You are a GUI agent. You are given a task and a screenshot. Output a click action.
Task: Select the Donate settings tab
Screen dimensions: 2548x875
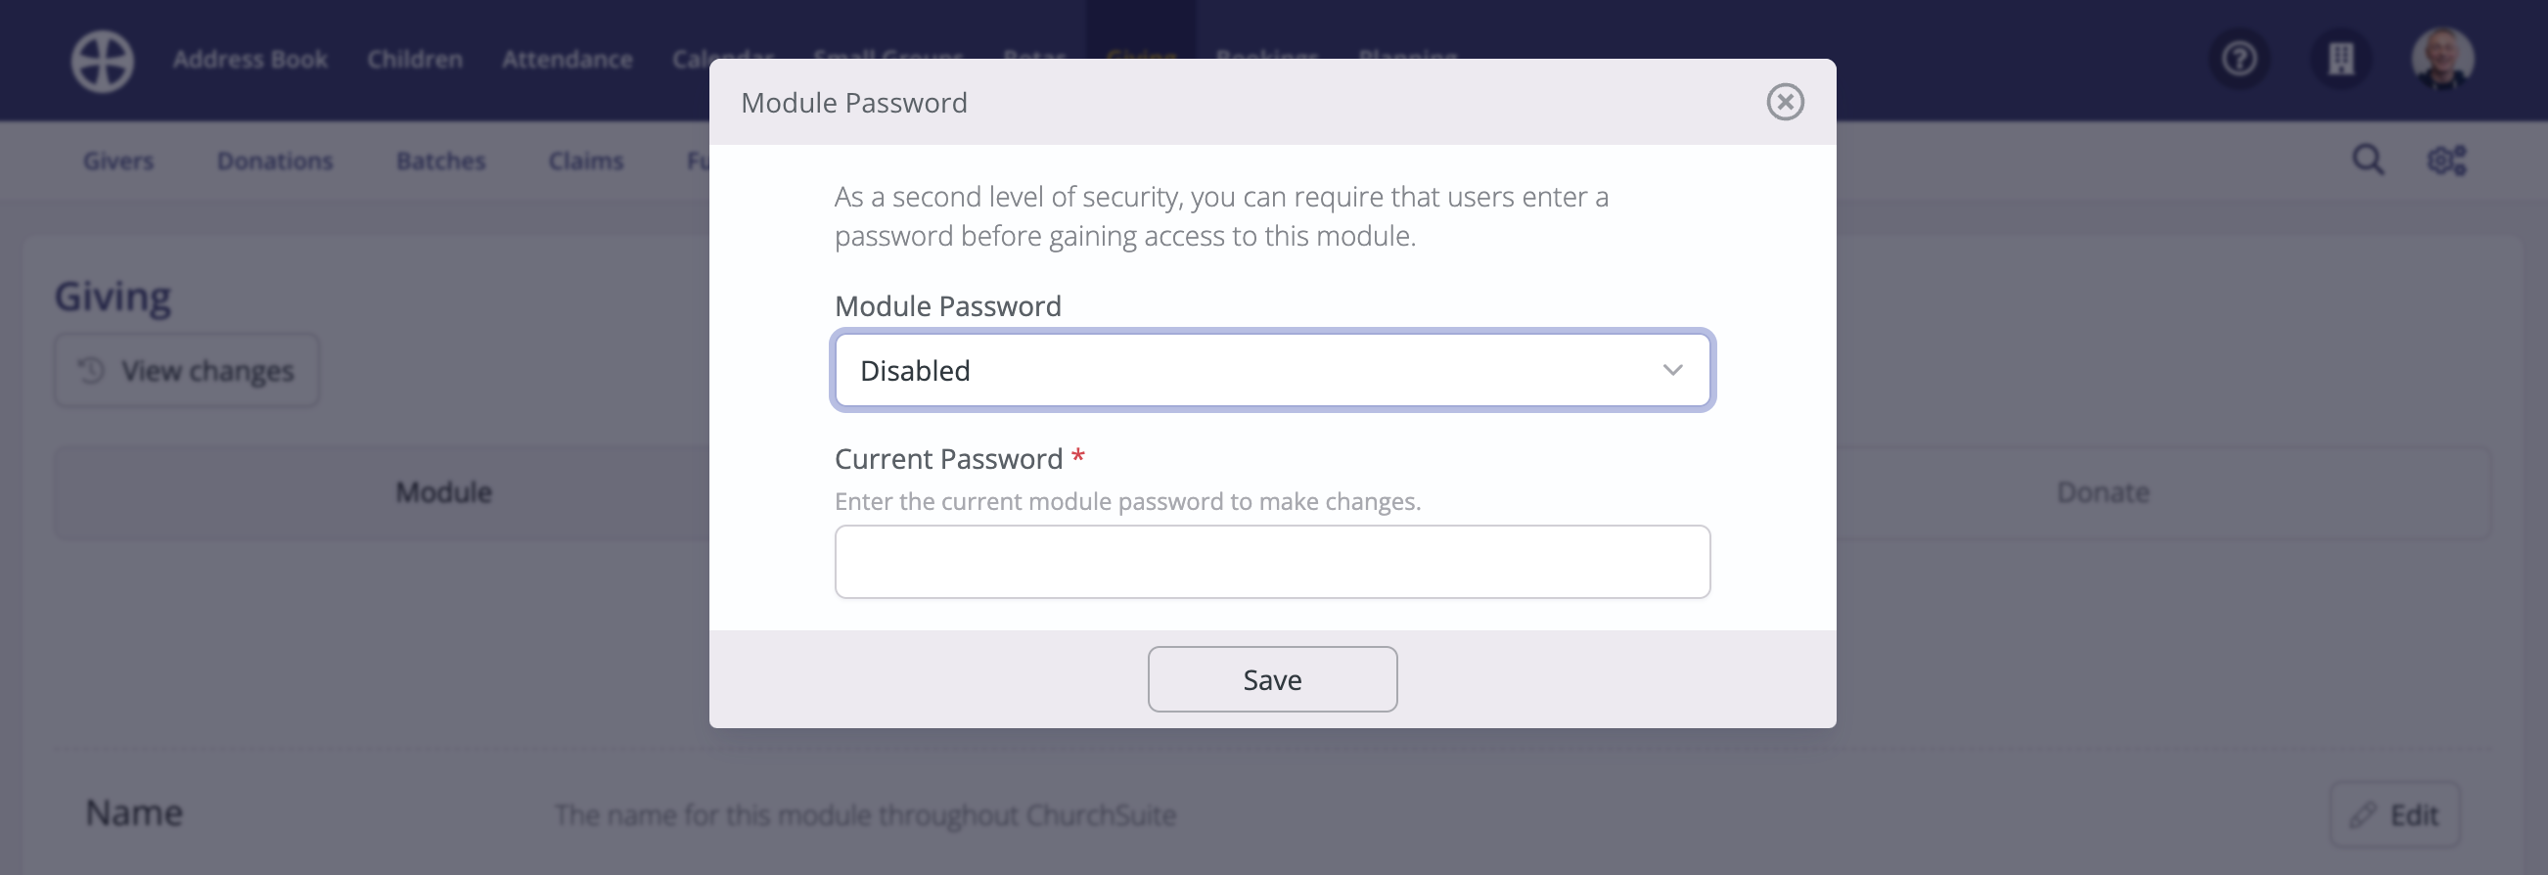2103,492
